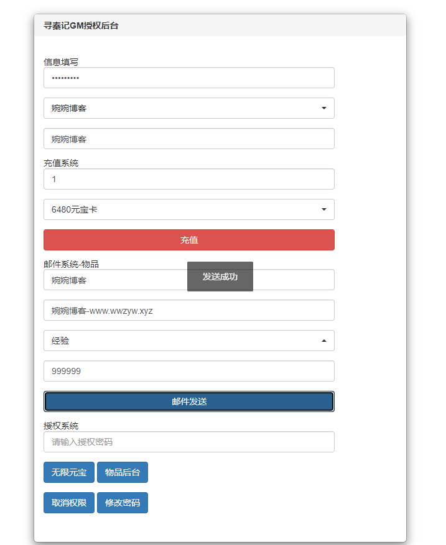Click the password field under 信息填写

188,78
